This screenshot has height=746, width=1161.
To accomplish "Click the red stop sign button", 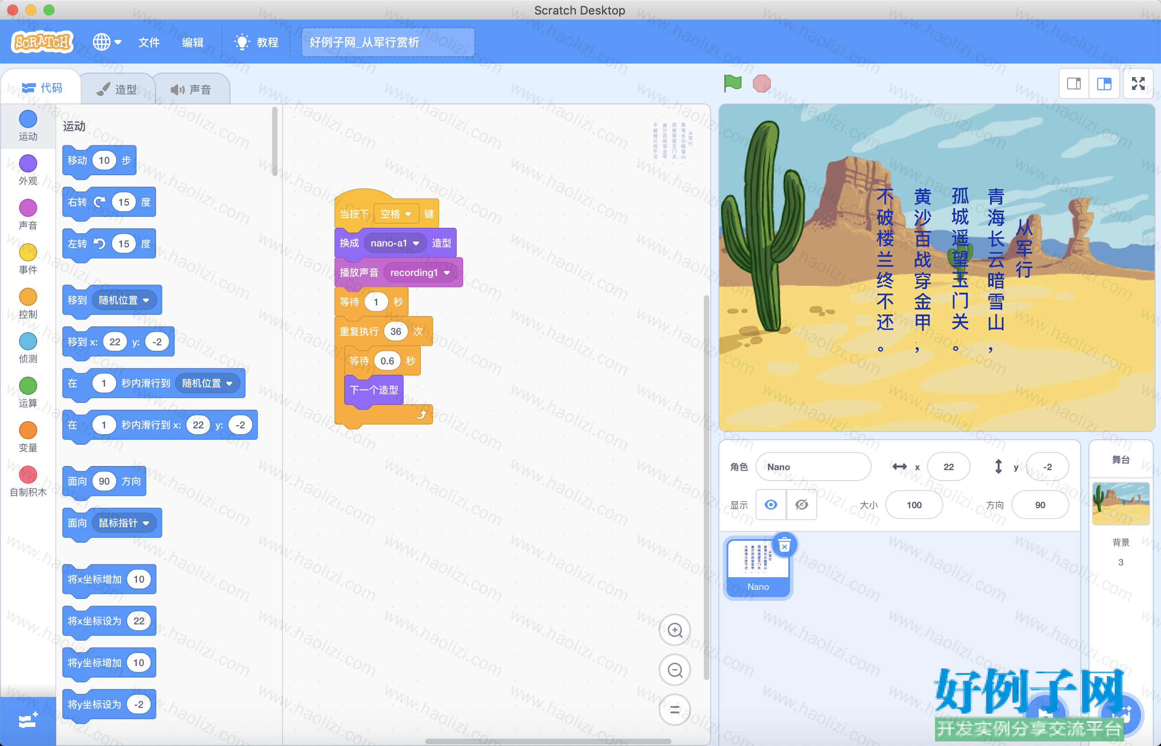I will [761, 83].
